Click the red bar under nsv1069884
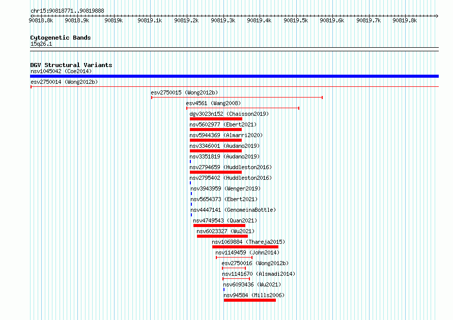Screen dimensions: 453x320 [245, 247]
